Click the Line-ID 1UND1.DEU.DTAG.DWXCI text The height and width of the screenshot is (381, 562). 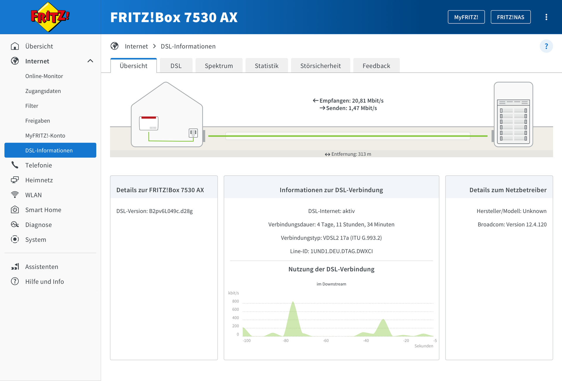pyautogui.click(x=331, y=251)
